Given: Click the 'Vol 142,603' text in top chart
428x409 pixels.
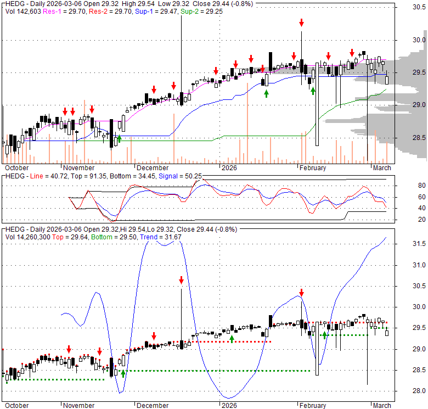Looking at the screenshot, I should tap(23, 12).
